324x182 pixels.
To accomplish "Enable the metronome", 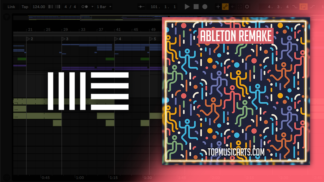I will coord(85,7).
